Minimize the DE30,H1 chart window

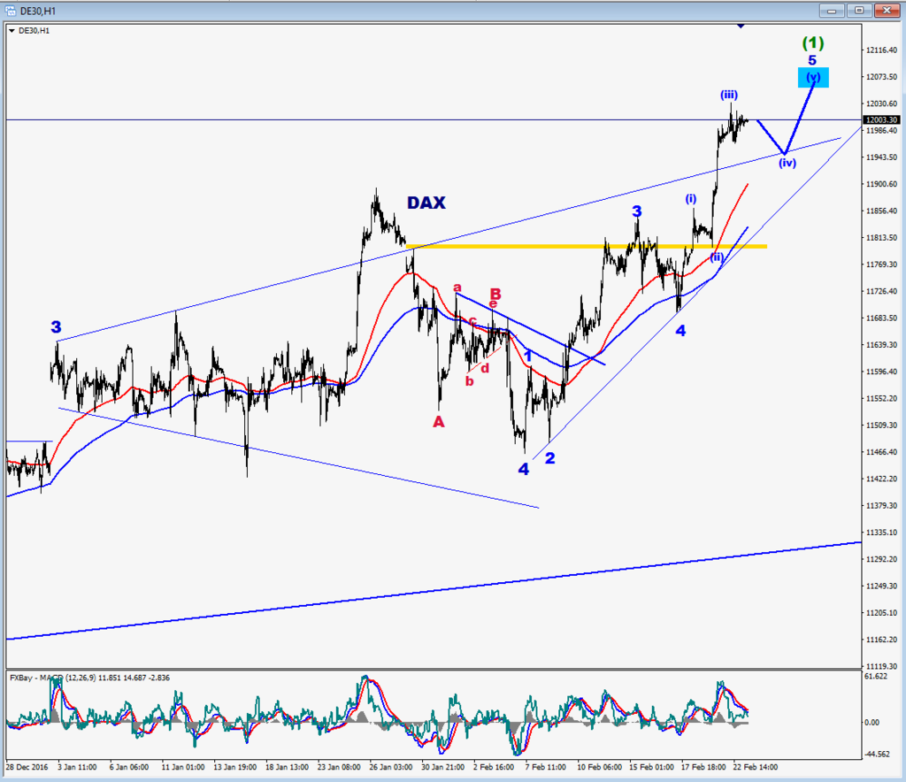tap(832, 11)
